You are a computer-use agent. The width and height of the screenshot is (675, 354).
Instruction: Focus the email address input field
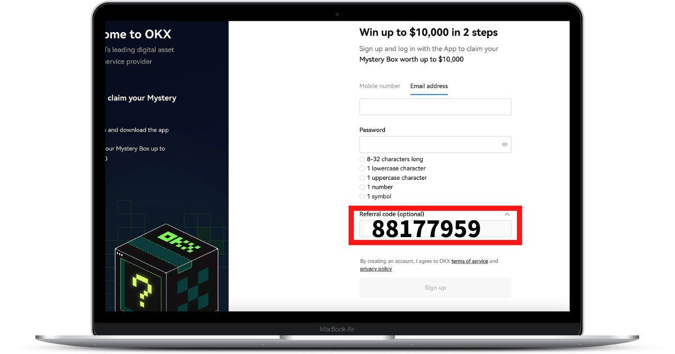pyautogui.click(x=435, y=107)
